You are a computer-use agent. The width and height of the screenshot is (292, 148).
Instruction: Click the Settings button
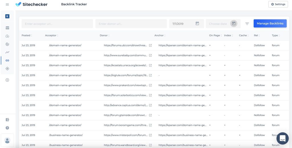click(x=278, y=4)
